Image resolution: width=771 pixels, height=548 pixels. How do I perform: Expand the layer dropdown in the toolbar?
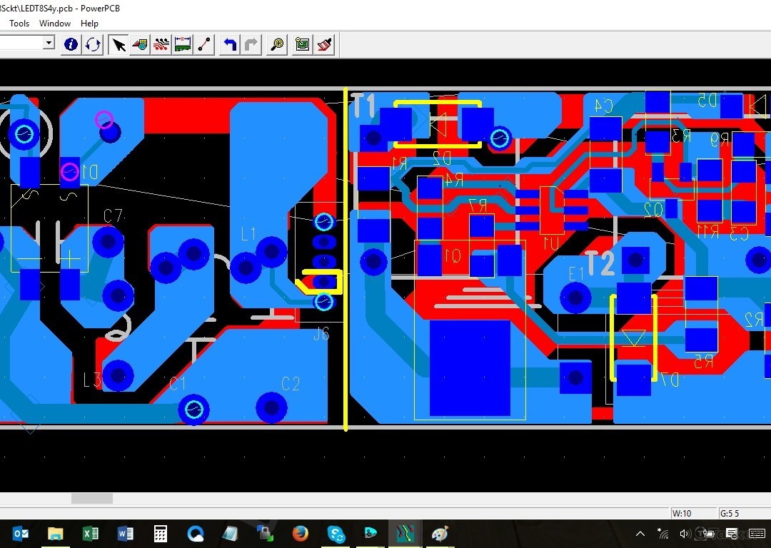[x=49, y=43]
